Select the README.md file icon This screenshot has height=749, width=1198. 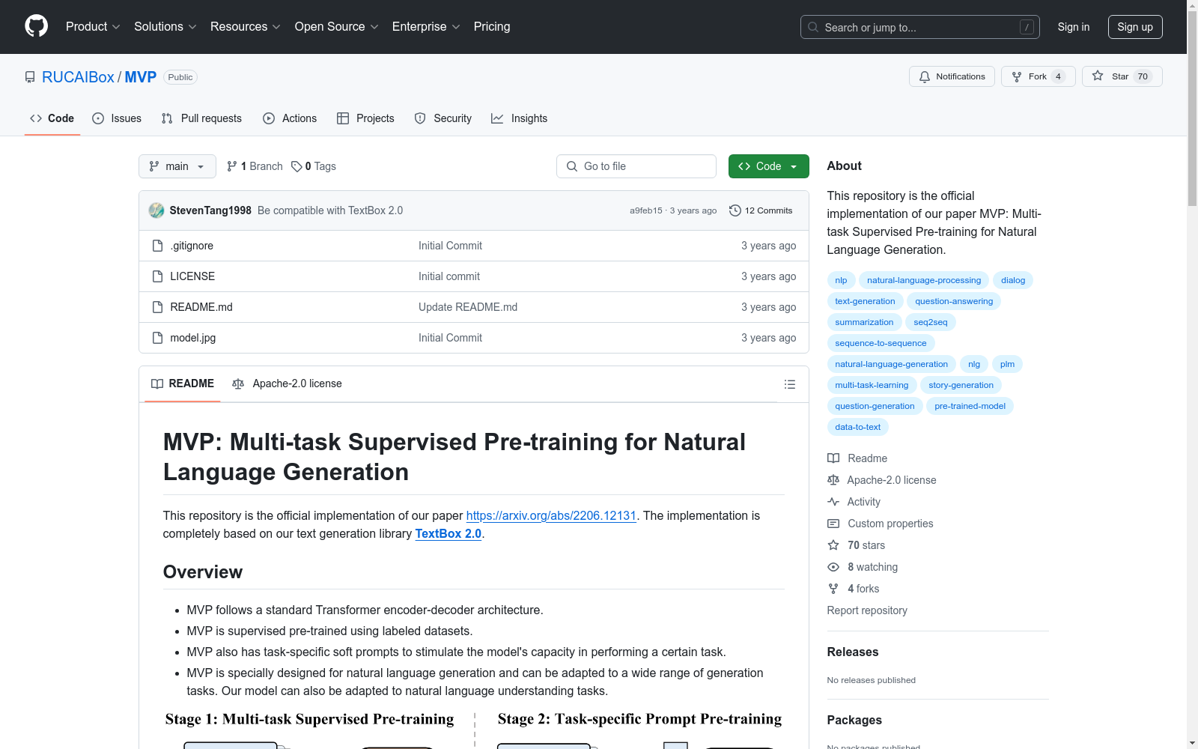[x=157, y=307]
